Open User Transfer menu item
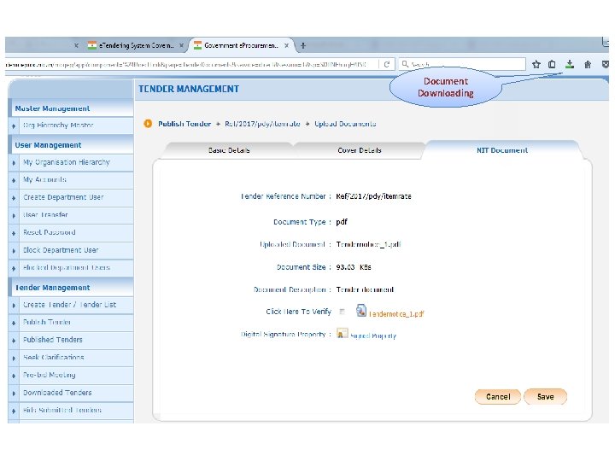Screen dimensions: 615x461 (45, 215)
